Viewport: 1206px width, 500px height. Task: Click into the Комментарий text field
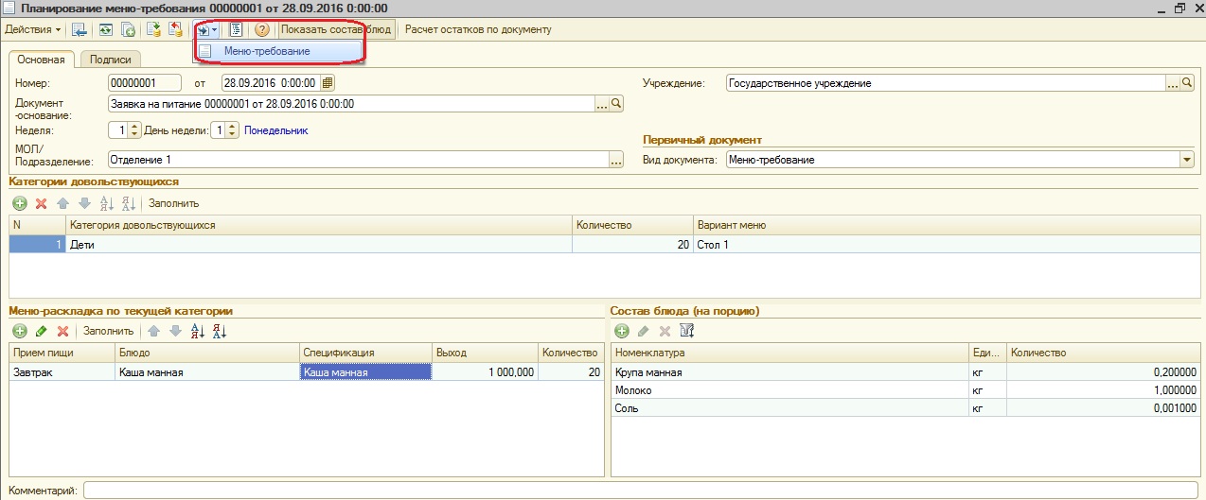[x=642, y=491]
